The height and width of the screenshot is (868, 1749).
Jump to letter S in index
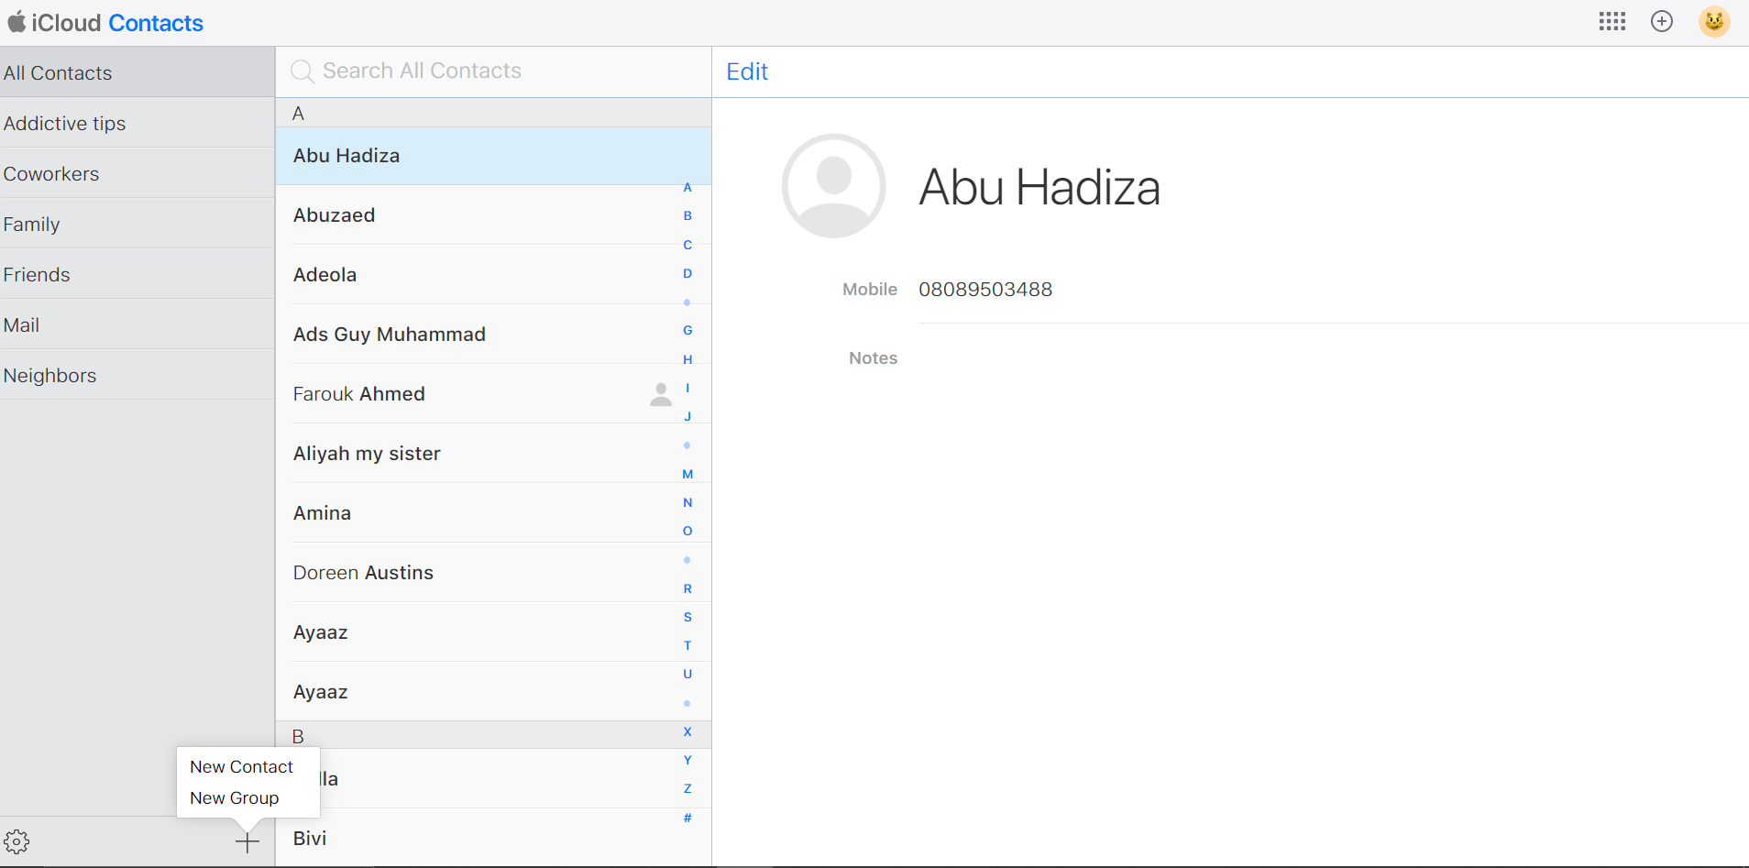point(687,617)
